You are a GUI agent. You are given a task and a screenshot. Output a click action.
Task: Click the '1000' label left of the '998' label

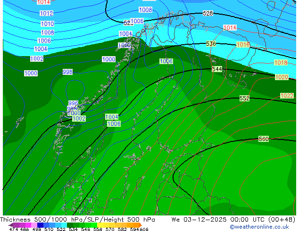(31, 73)
